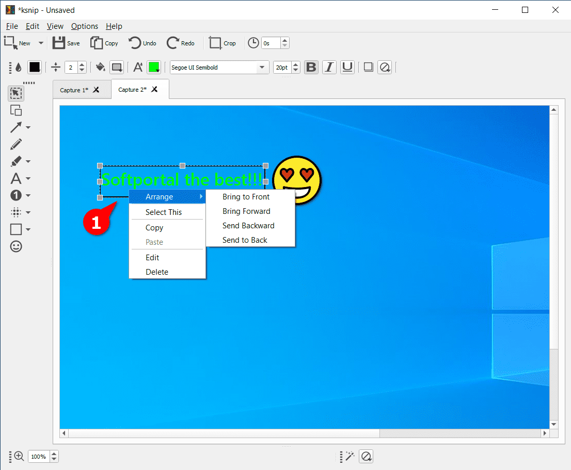The image size is (571, 470).
Task: Choose the Sticker smiley tool
Action: [16, 246]
